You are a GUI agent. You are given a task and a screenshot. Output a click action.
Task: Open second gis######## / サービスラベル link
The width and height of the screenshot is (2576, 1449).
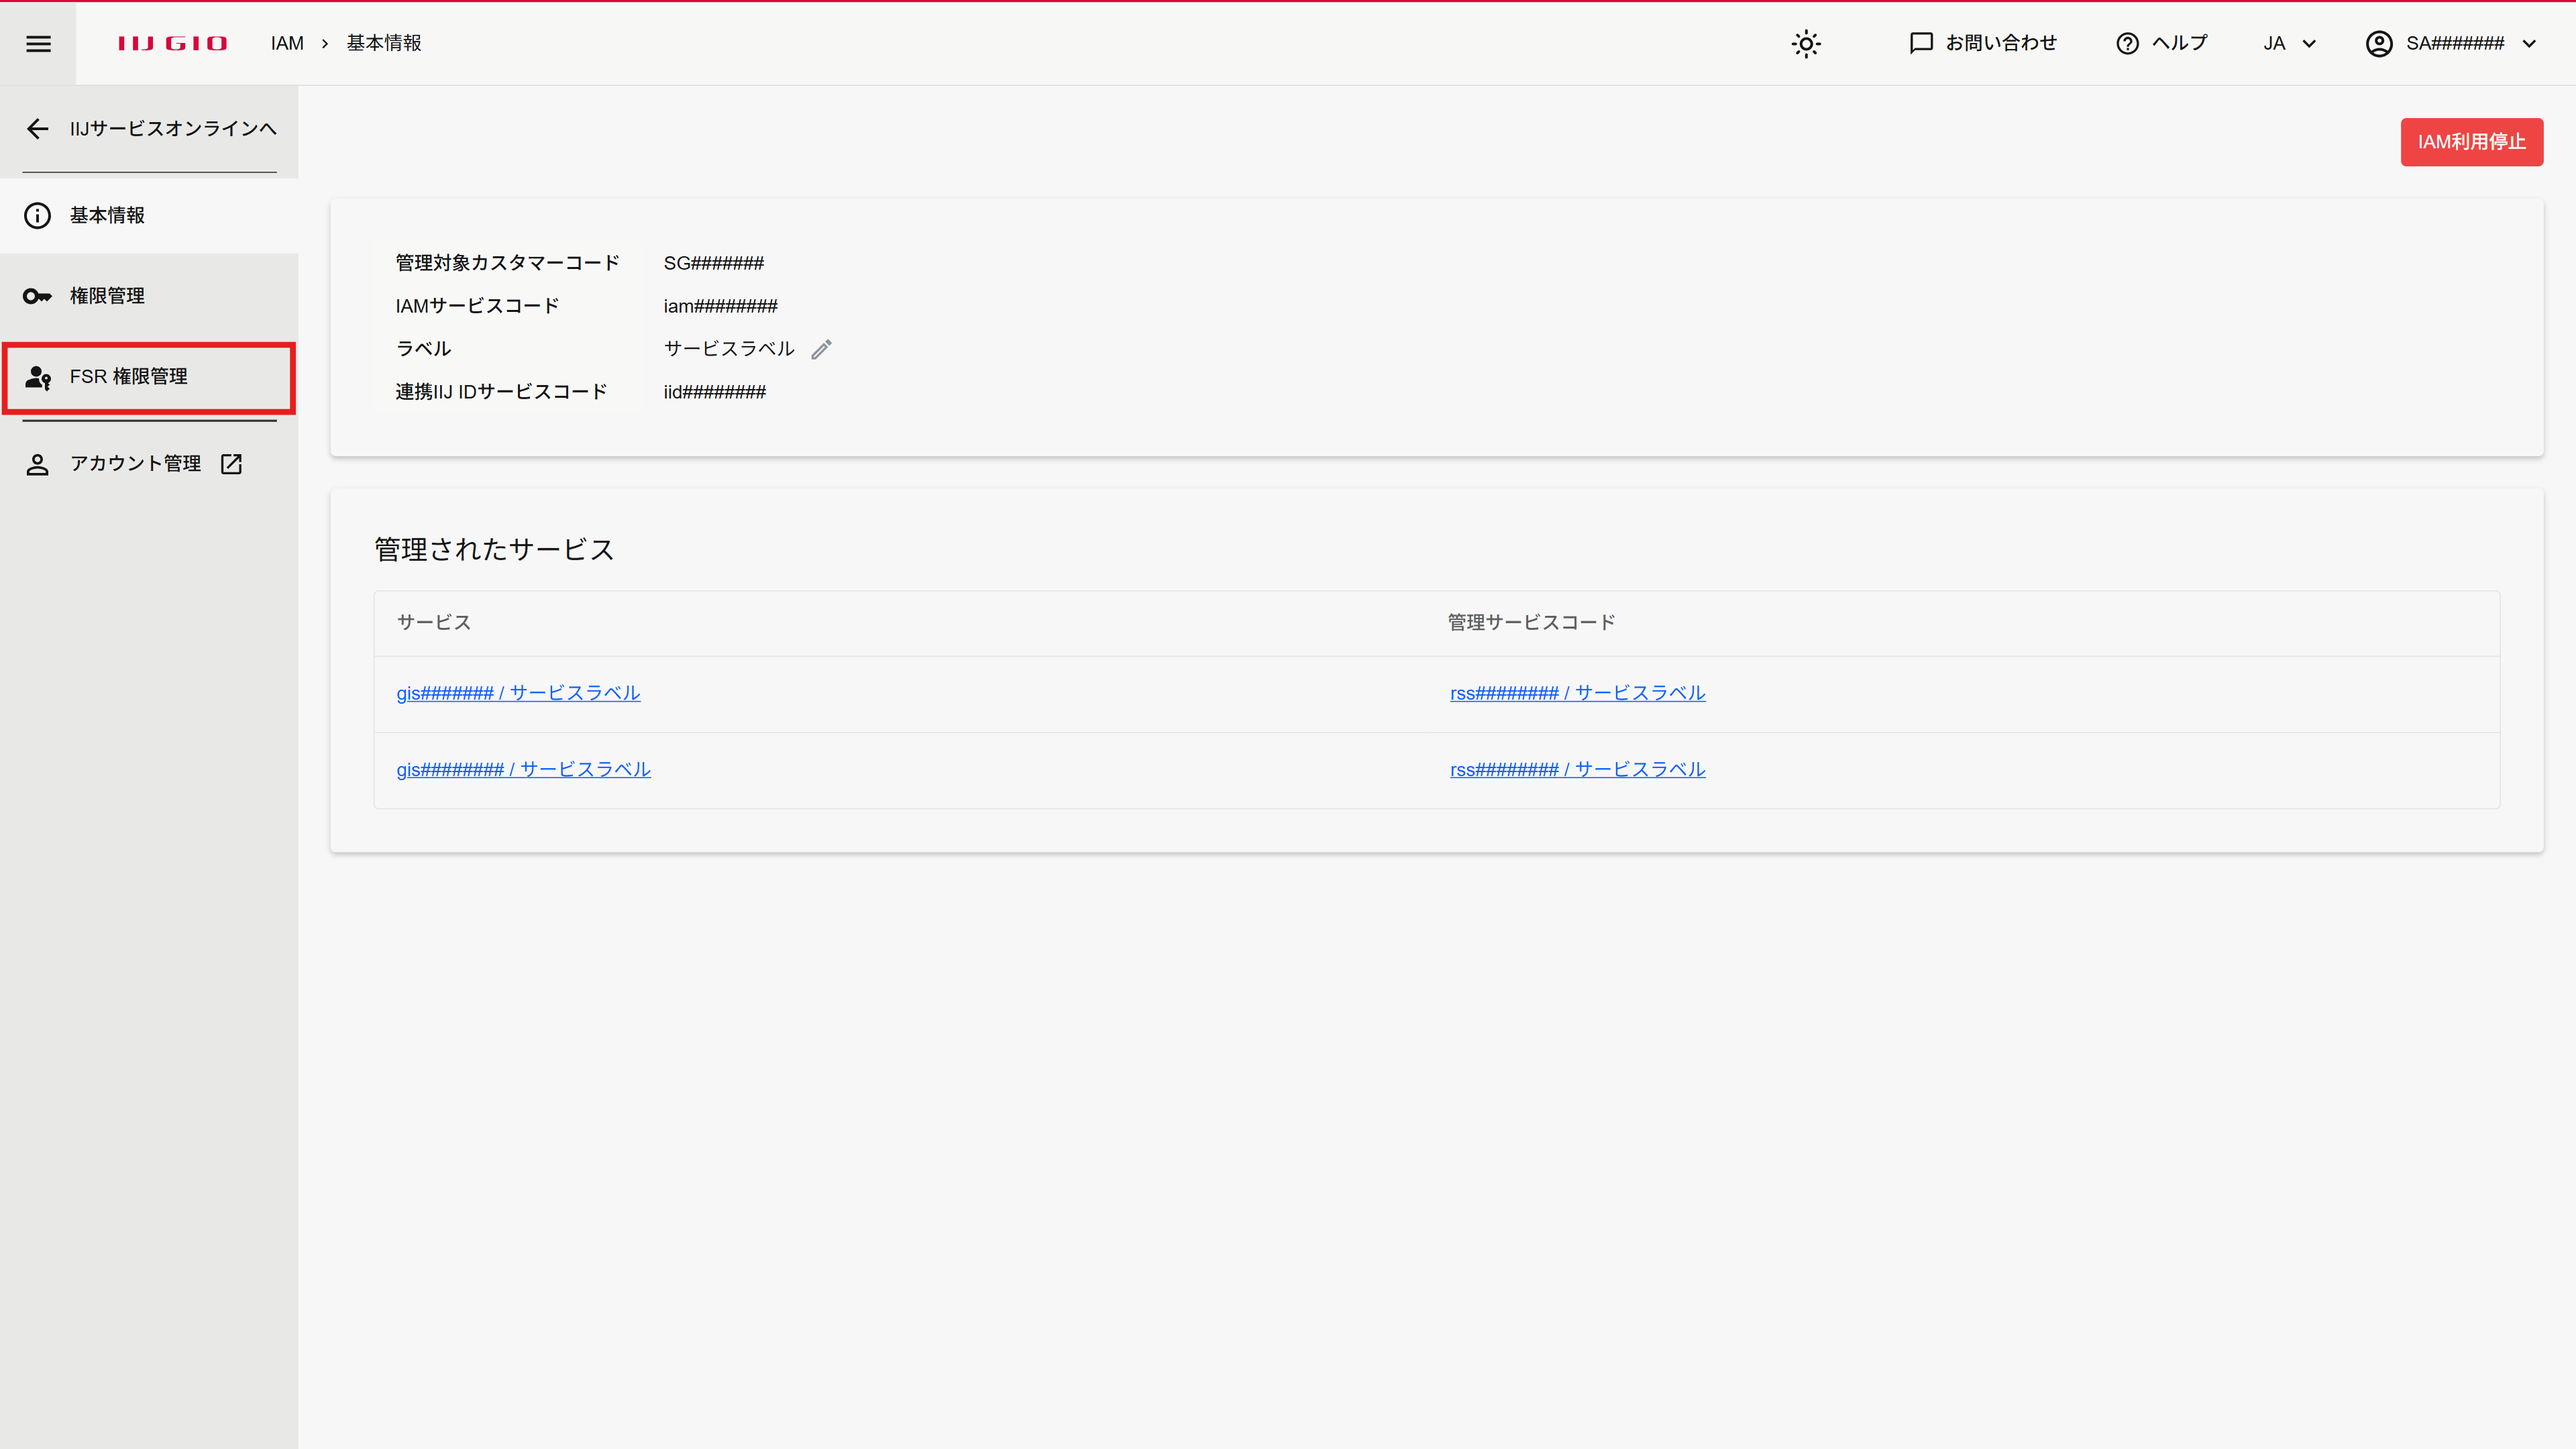click(x=523, y=769)
